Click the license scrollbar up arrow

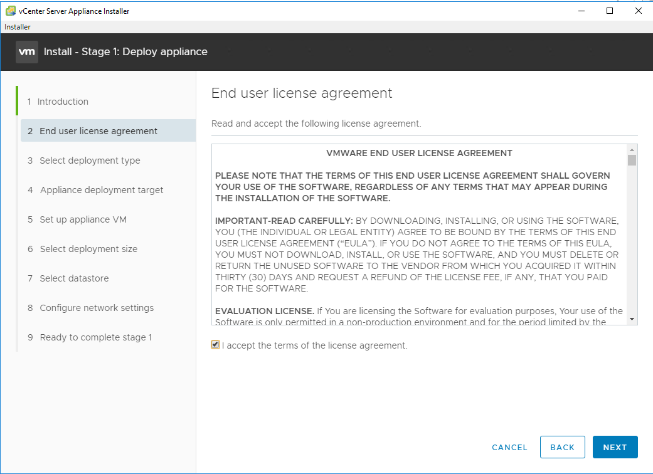(632, 150)
